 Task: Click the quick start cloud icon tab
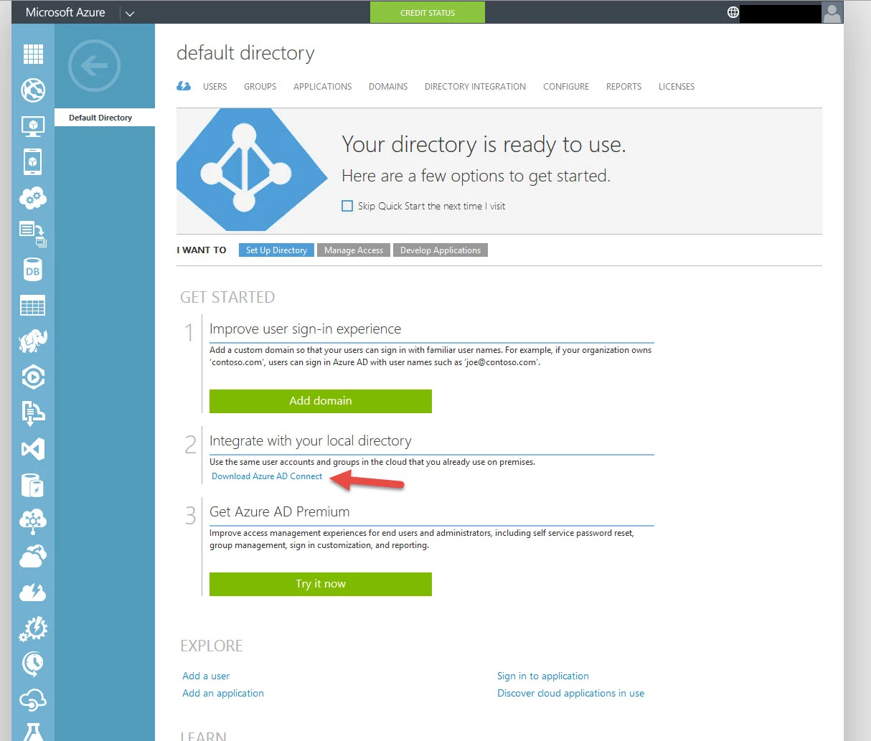[184, 86]
